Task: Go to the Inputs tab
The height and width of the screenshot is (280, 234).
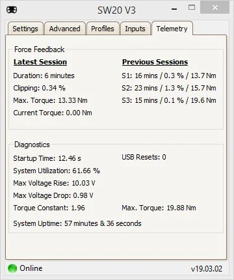Action: pyautogui.click(x=135, y=29)
